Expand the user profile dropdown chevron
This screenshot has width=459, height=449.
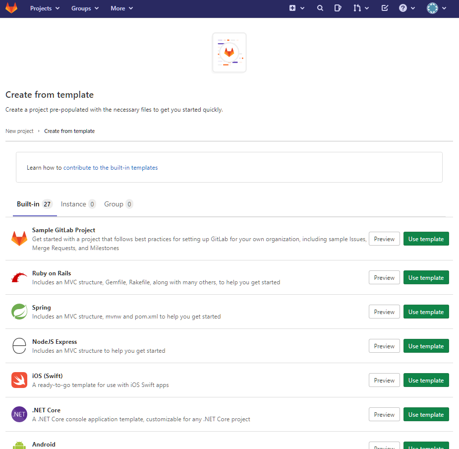(444, 8)
